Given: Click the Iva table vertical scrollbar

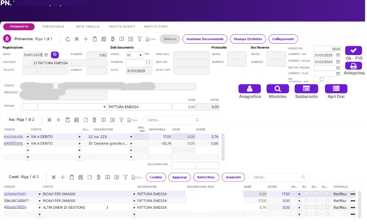Looking at the screenshot, I should click(223, 147).
